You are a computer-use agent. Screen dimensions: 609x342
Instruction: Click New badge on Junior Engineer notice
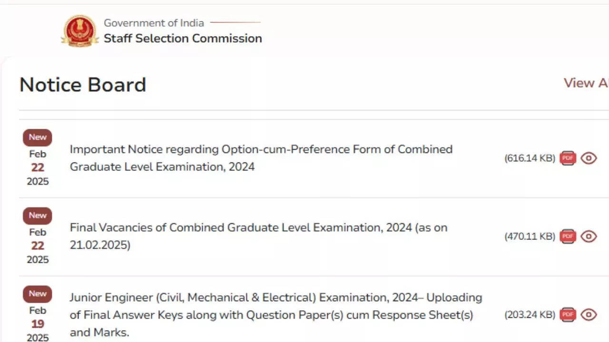tap(38, 294)
